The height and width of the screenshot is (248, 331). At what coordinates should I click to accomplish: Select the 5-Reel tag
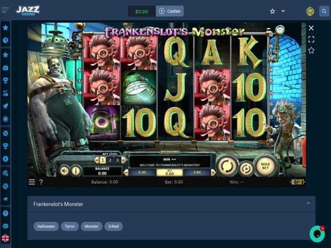click(114, 226)
